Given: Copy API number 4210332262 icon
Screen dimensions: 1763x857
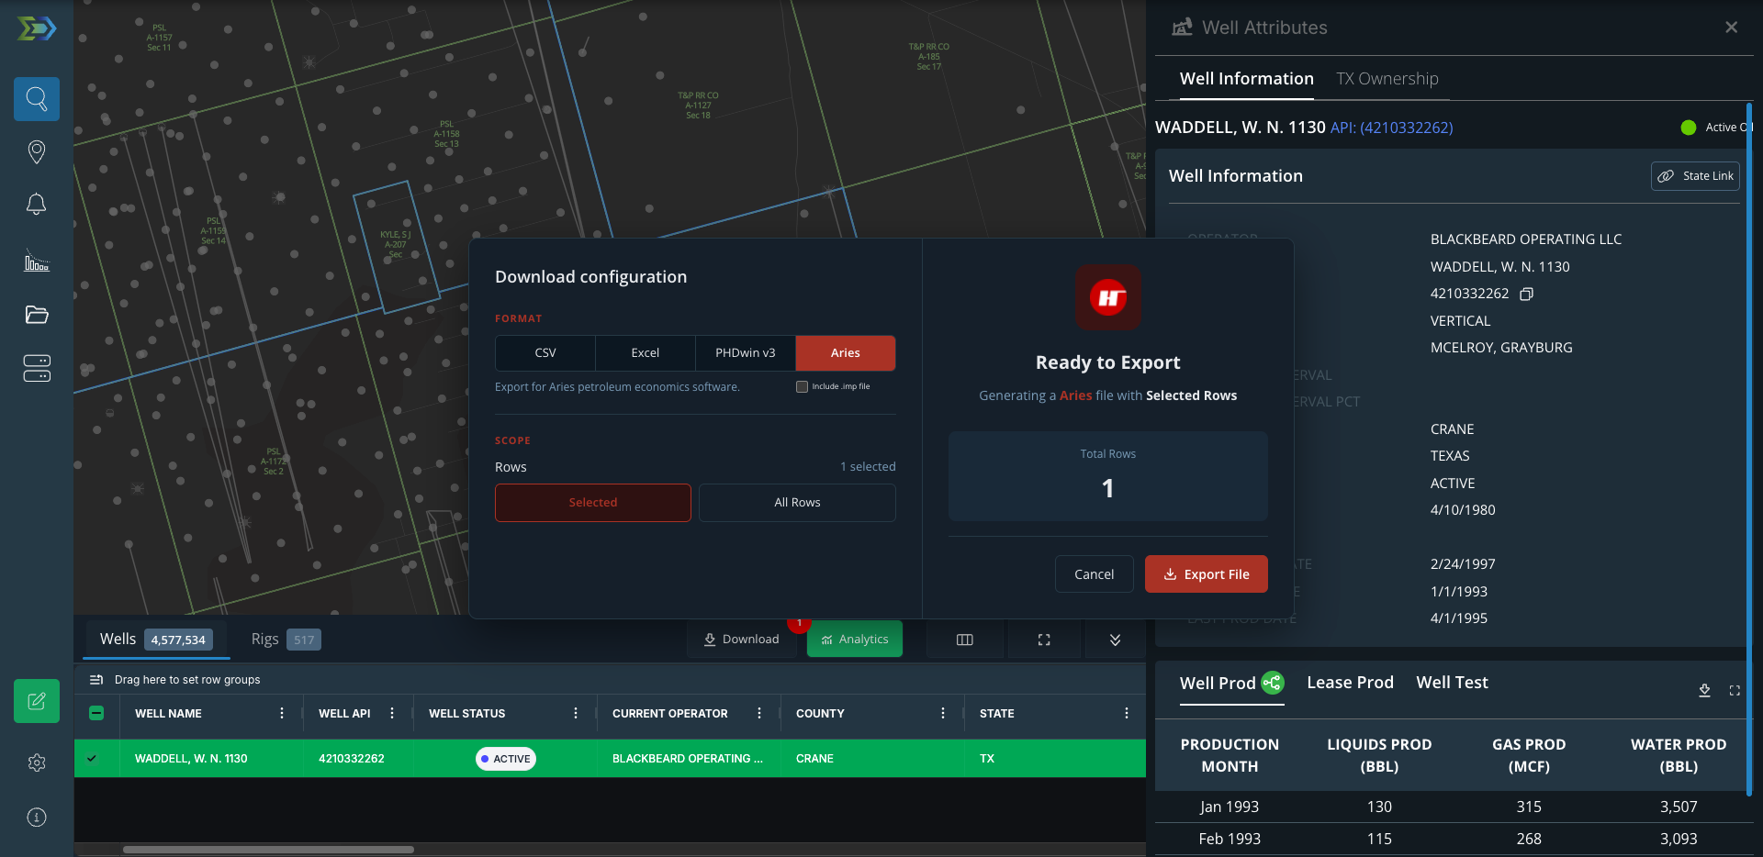Looking at the screenshot, I should coord(1526,294).
